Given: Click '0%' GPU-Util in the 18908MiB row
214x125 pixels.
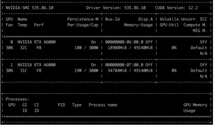Looking at the screenshot, I should [174, 48].
